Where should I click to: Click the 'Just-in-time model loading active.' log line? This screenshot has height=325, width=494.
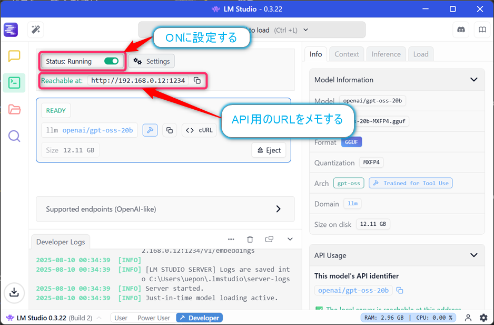[212, 298]
